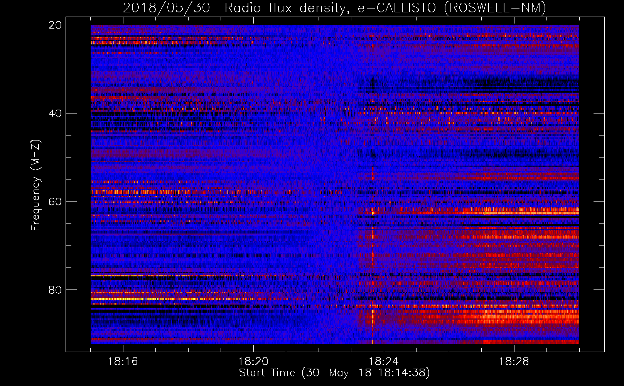This screenshot has height=386, width=624.
Task: Click the date '2018/05/30' in the title
Action: (167, 8)
